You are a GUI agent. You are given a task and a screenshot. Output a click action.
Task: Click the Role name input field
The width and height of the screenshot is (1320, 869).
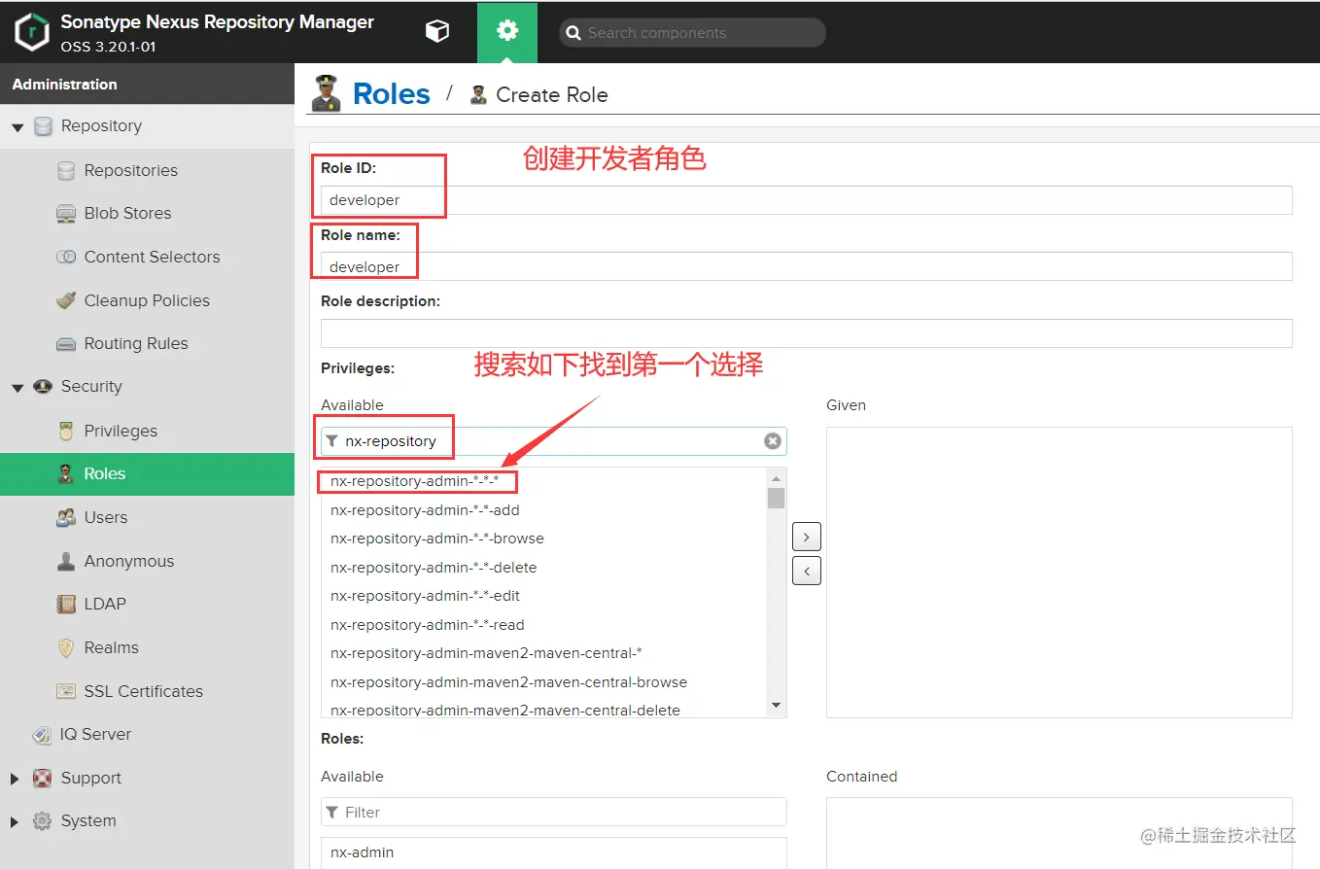[x=807, y=266]
